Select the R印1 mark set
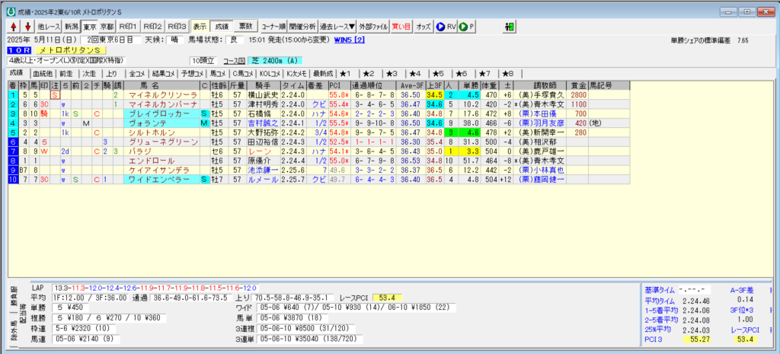 pos(128,27)
